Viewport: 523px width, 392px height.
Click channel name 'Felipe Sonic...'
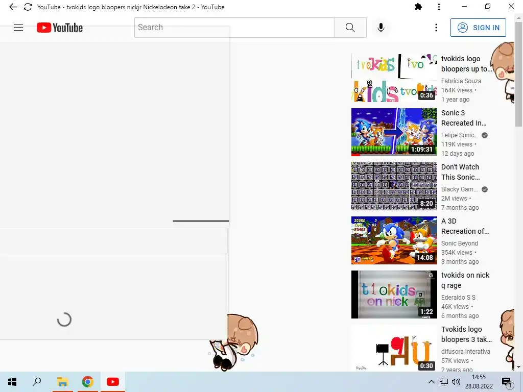460,135
